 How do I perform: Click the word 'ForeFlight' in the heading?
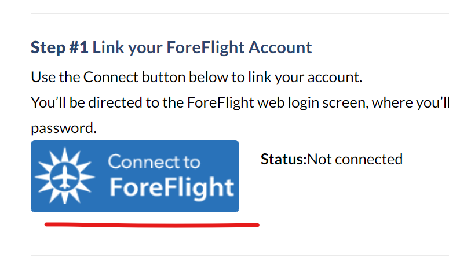click(206, 48)
